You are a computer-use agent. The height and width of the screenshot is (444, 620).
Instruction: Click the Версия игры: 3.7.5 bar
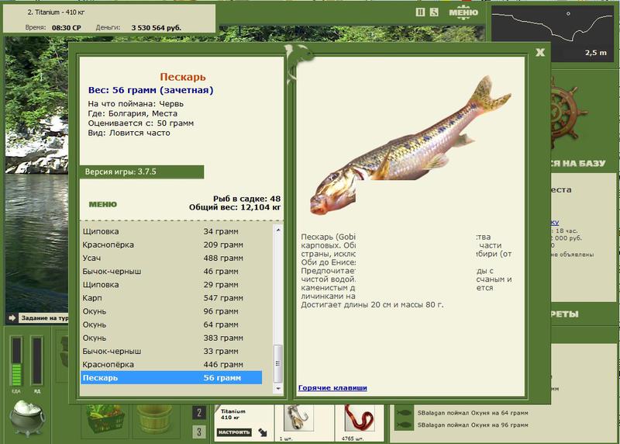click(x=142, y=172)
